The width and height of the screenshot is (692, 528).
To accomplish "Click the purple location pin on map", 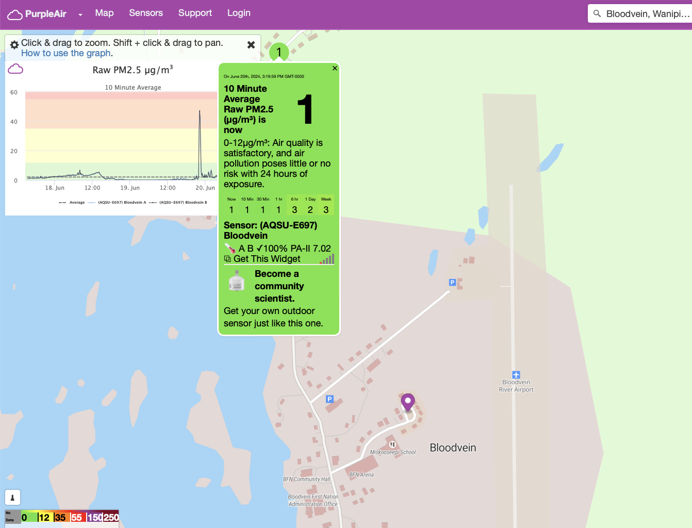I will pyautogui.click(x=408, y=402).
